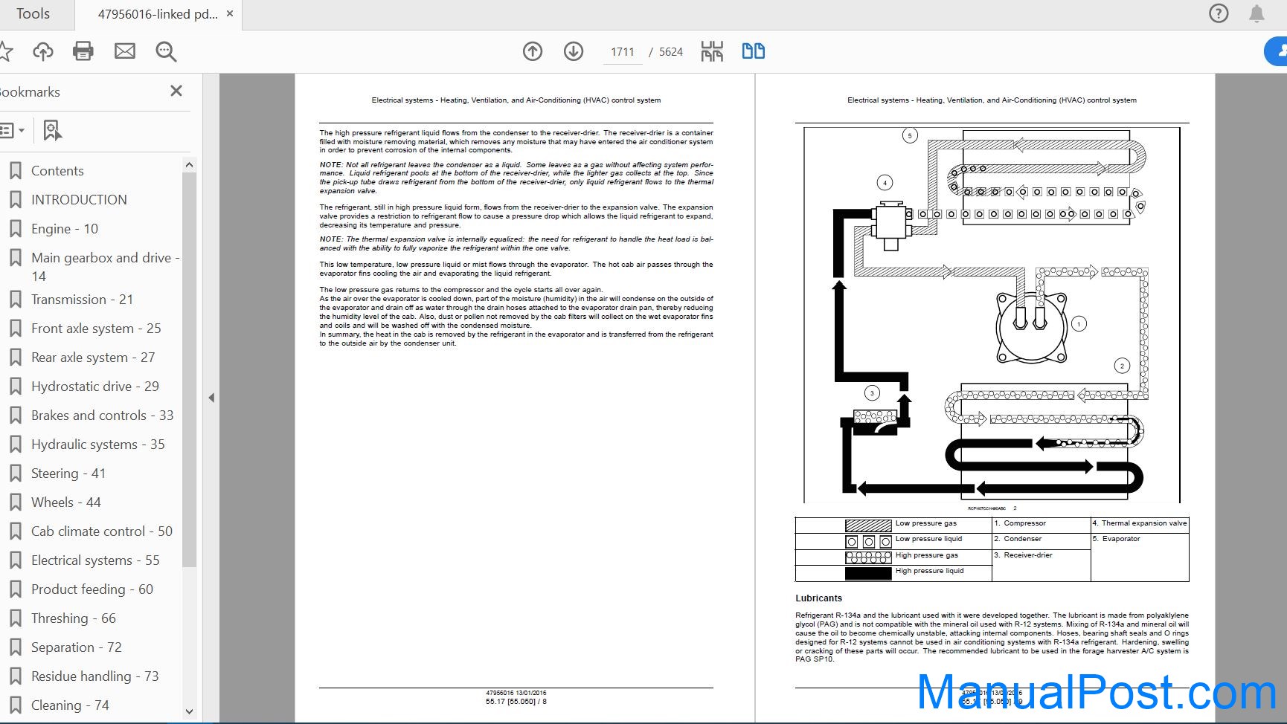The height and width of the screenshot is (724, 1287).
Task: Click the blue share button
Action: click(1276, 51)
